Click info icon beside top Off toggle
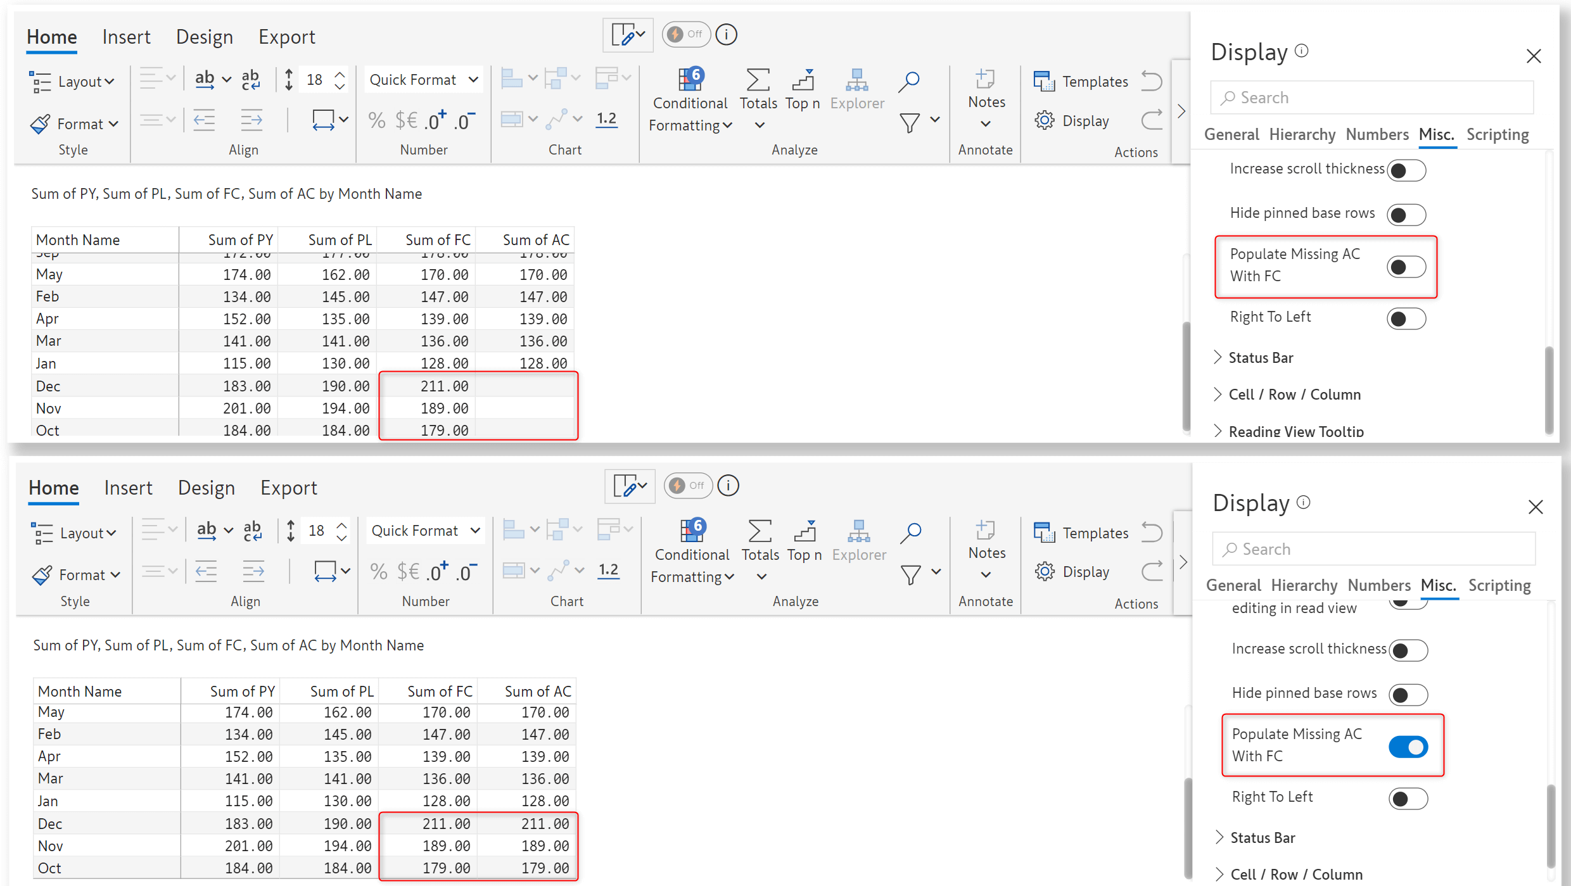The width and height of the screenshot is (1571, 886). coord(727,34)
